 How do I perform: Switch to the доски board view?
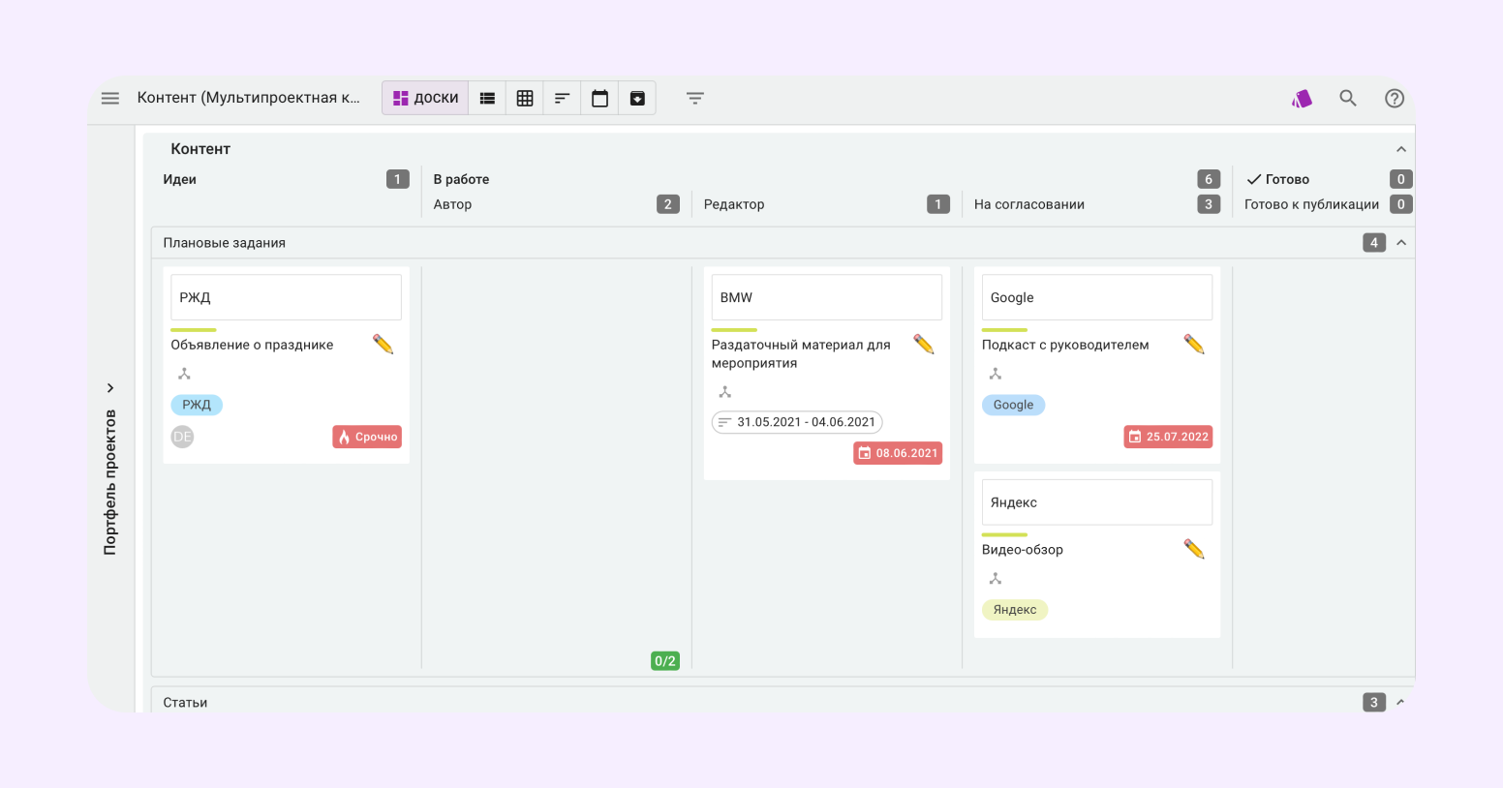click(425, 98)
